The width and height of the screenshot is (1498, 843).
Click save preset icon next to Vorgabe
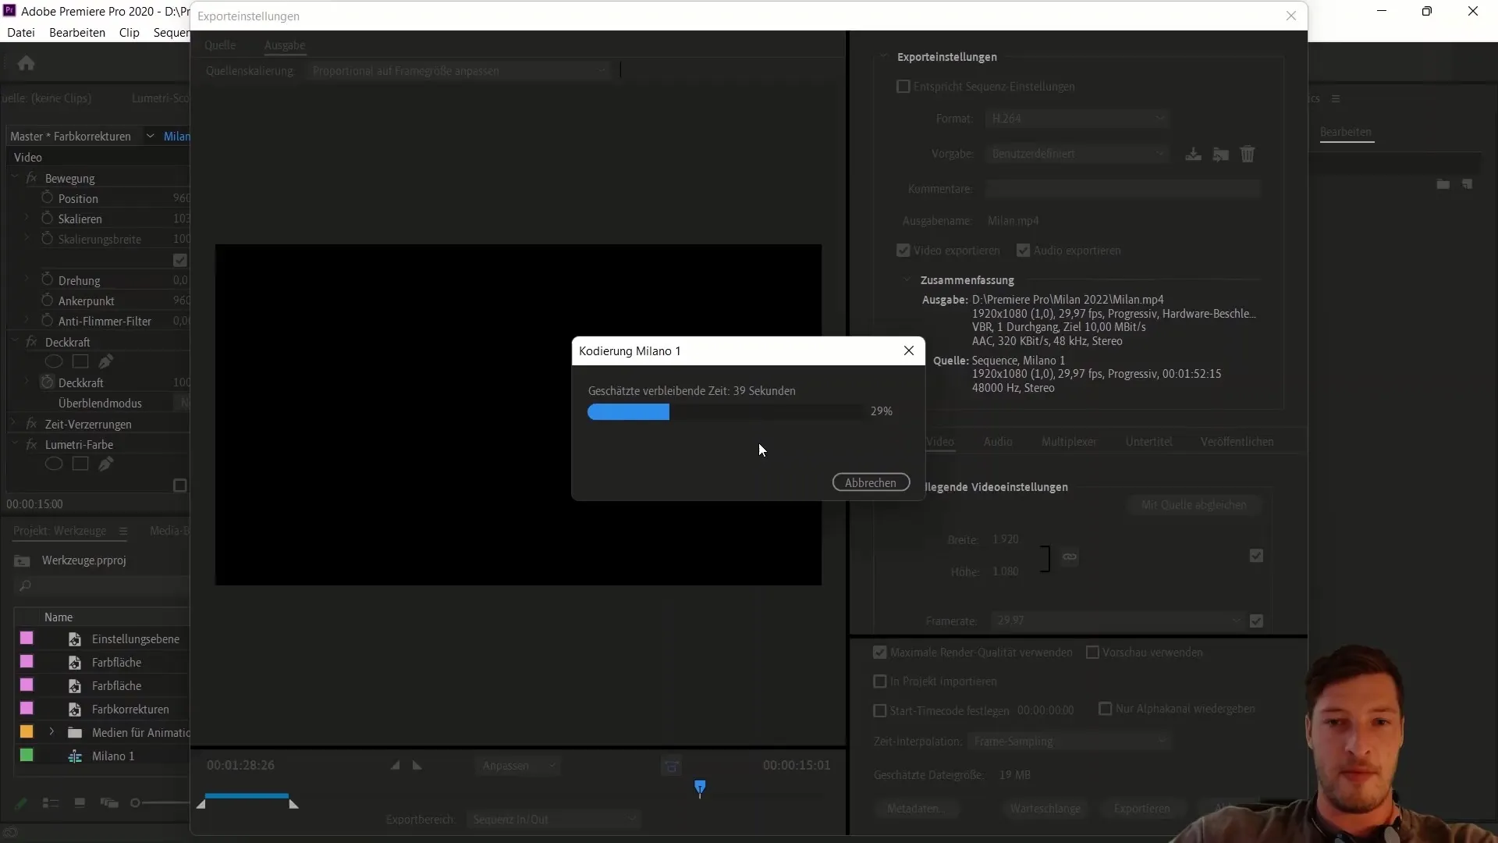coord(1194,155)
